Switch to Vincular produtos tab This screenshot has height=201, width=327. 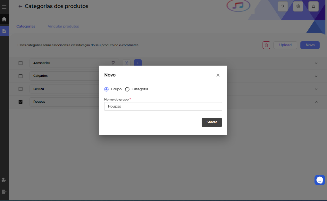[x=63, y=26]
